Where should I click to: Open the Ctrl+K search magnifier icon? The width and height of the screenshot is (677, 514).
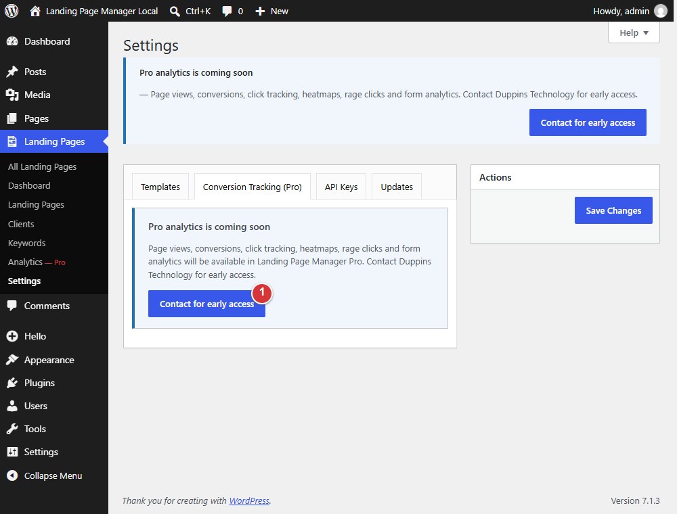pos(175,11)
